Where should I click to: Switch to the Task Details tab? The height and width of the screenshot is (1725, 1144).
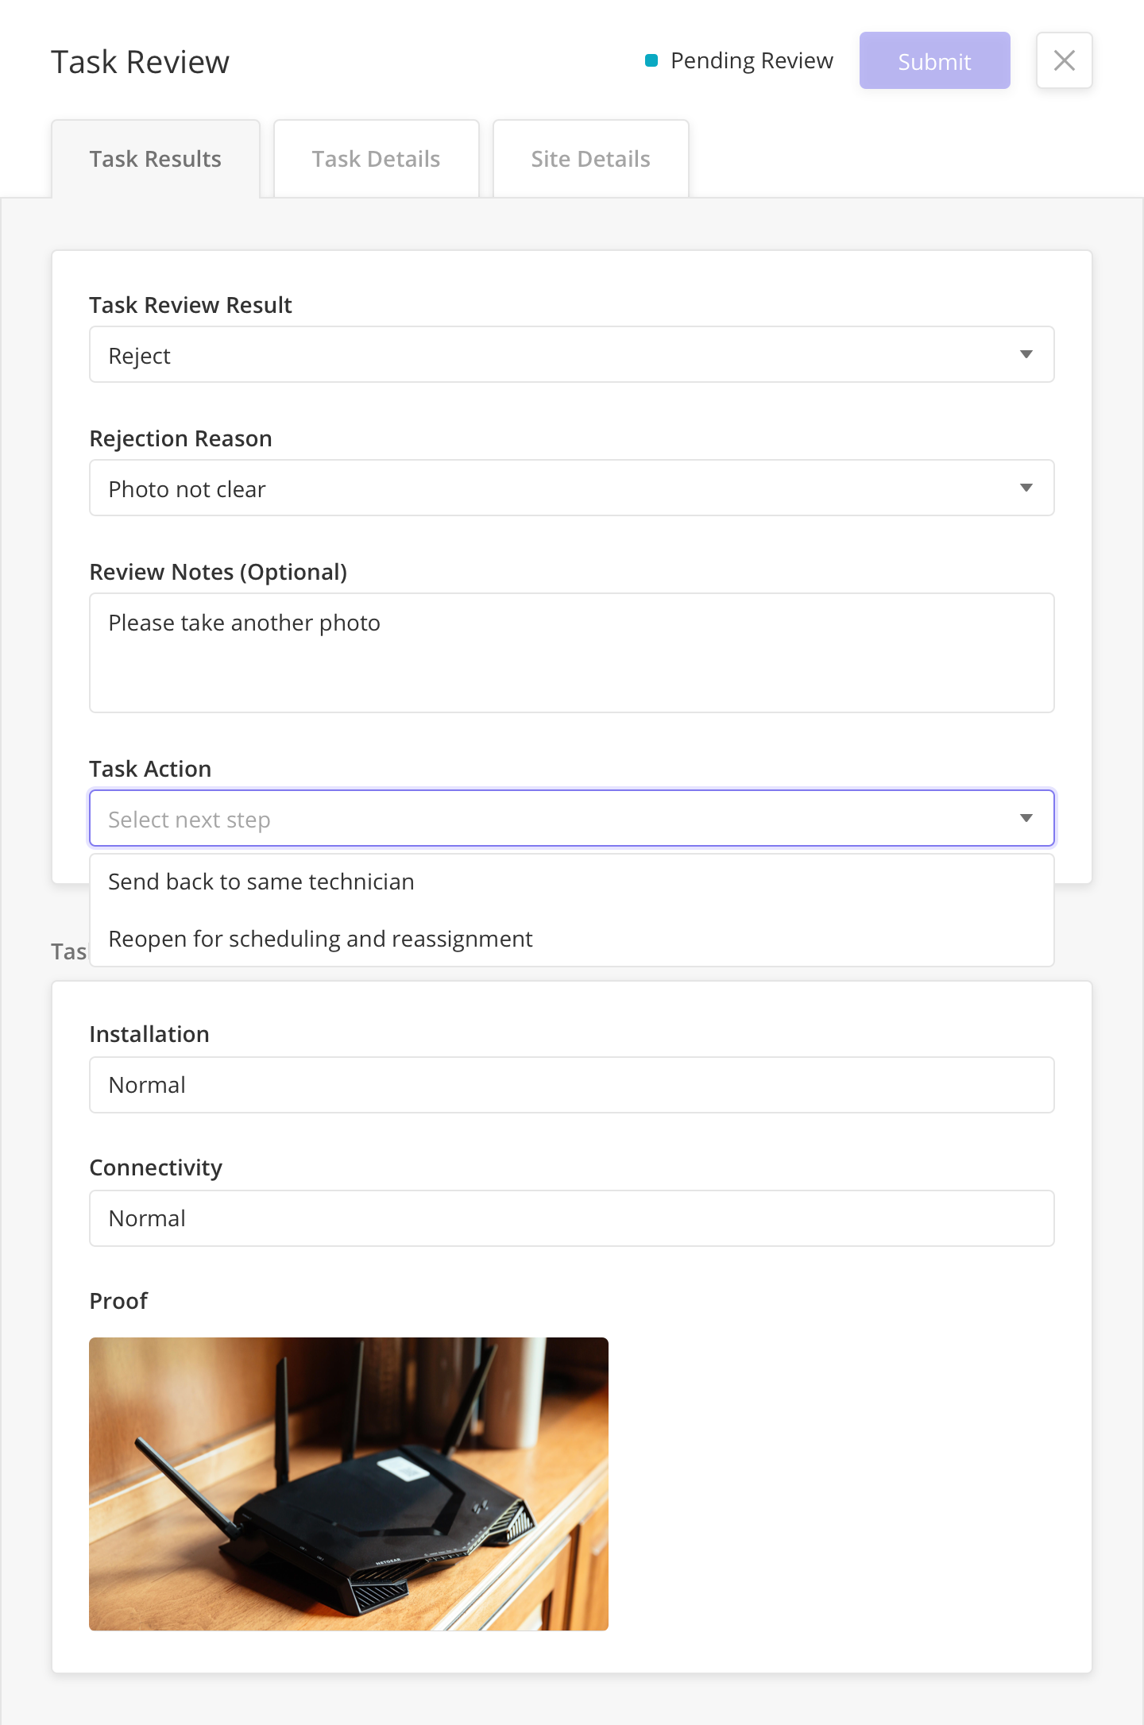377,159
